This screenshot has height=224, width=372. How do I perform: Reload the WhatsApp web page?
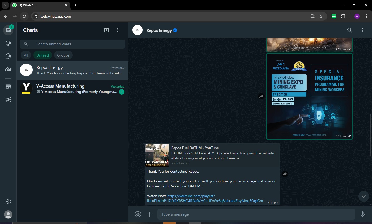[24, 16]
